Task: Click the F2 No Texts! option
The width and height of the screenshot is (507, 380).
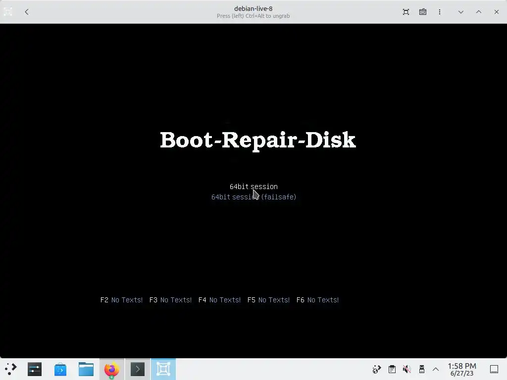Action: click(x=122, y=300)
